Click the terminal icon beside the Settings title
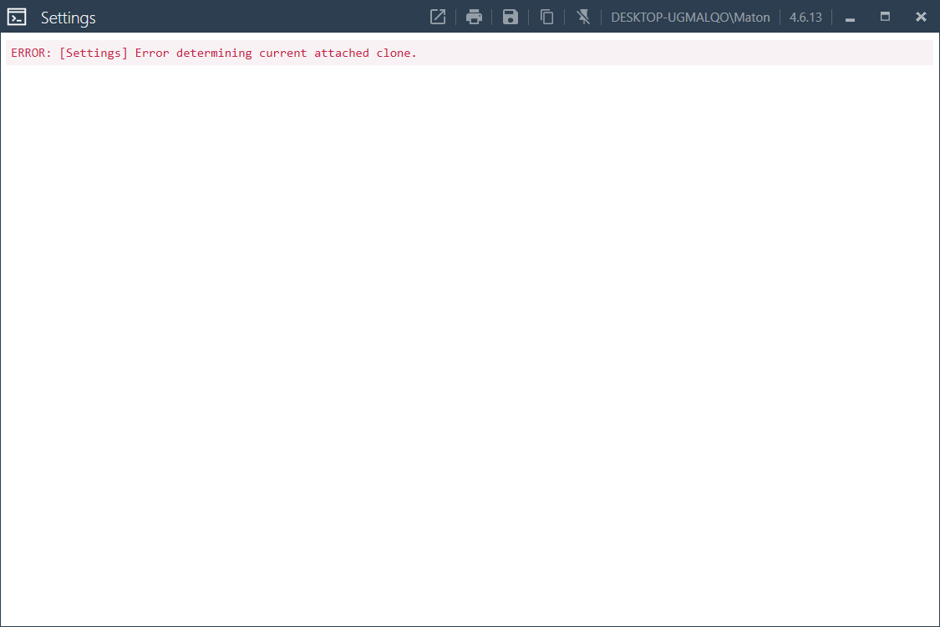Image resolution: width=940 pixels, height=627 pixels. [18, 16]
